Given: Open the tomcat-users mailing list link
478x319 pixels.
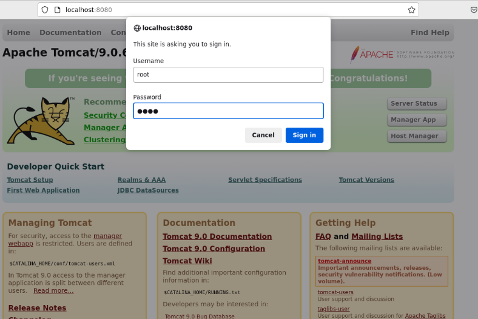Looking at the screenshot, I should coord(335,292).
